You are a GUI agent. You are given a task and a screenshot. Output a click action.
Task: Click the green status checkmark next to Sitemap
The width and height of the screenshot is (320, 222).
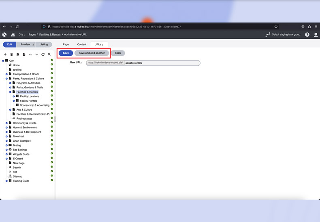pos(52,176)
